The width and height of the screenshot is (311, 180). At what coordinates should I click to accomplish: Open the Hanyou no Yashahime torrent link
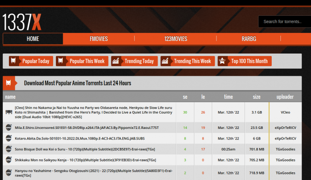point(93,173)
